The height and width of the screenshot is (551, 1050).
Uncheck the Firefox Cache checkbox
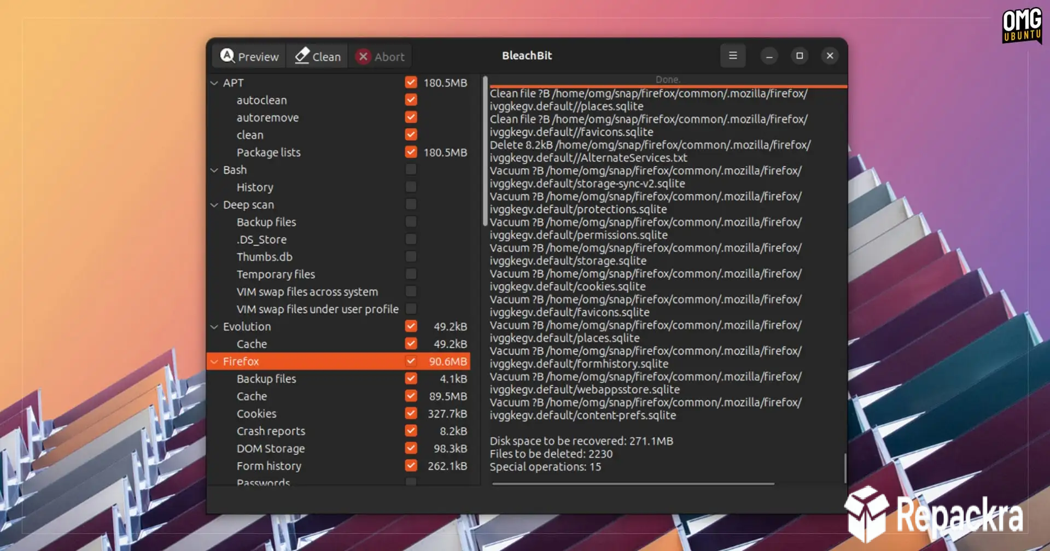point(411,396)
